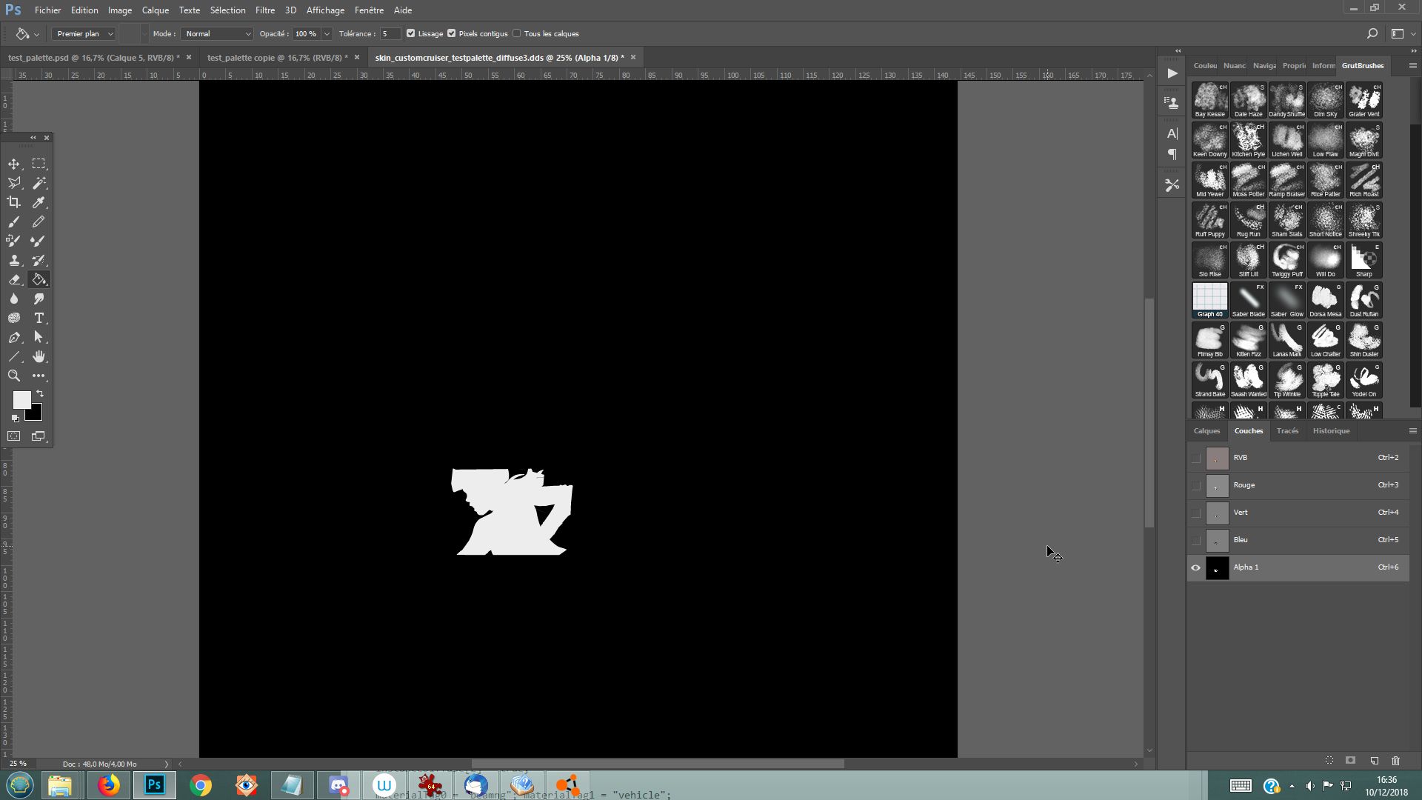This screenshot has height=800, width=1422.
Task: Select the Twiggy Puff brush
Action: 1286,260
